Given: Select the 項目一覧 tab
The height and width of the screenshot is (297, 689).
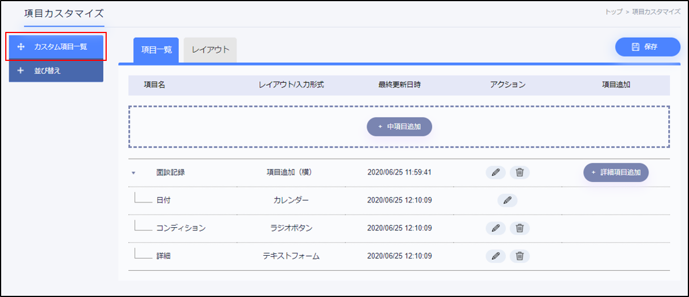Looking at the screenshot, I should tap(156, 50).
